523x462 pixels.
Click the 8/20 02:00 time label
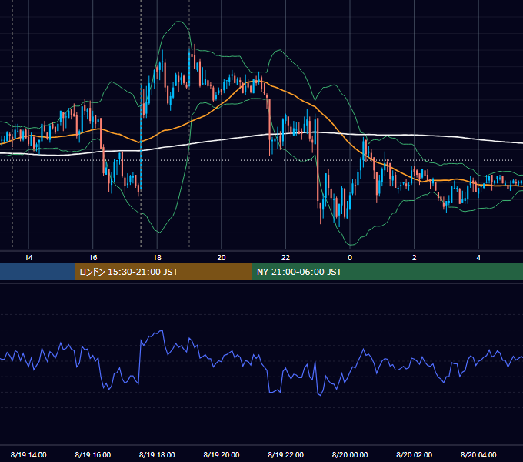point(415,454)
